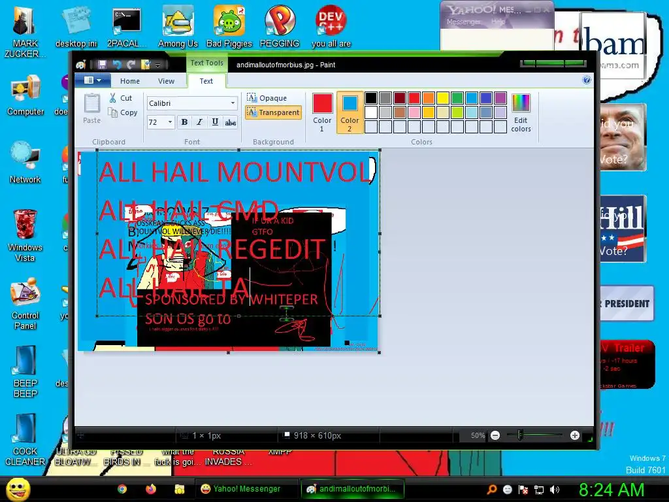Screen dimensions: 669x502
Task: Select the desktop.ini file icon
Action: tap(76, 26)
